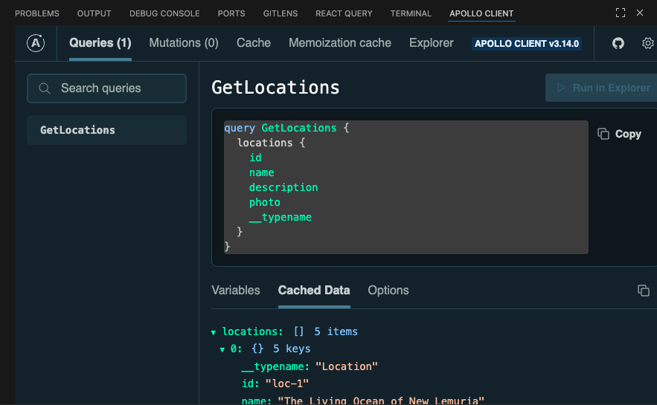Open the Terminal panel tab
657x405 pixels.
click(x=411, y=13)
